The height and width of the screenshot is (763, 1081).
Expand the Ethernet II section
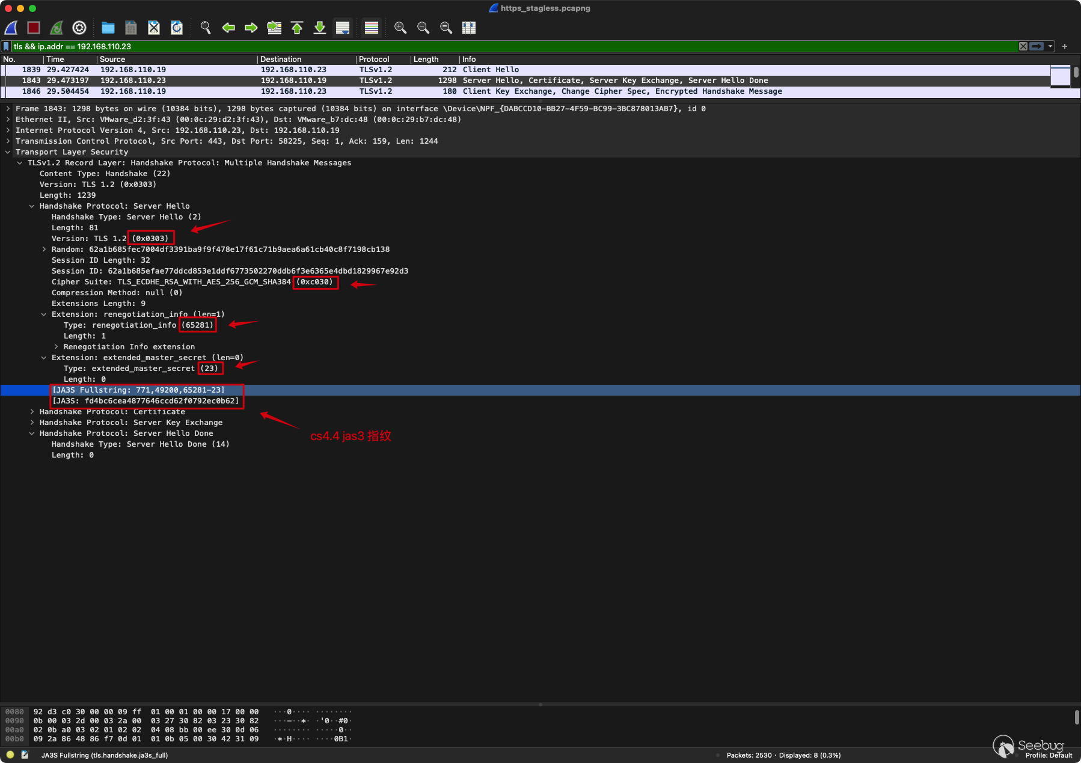(8, 120)
